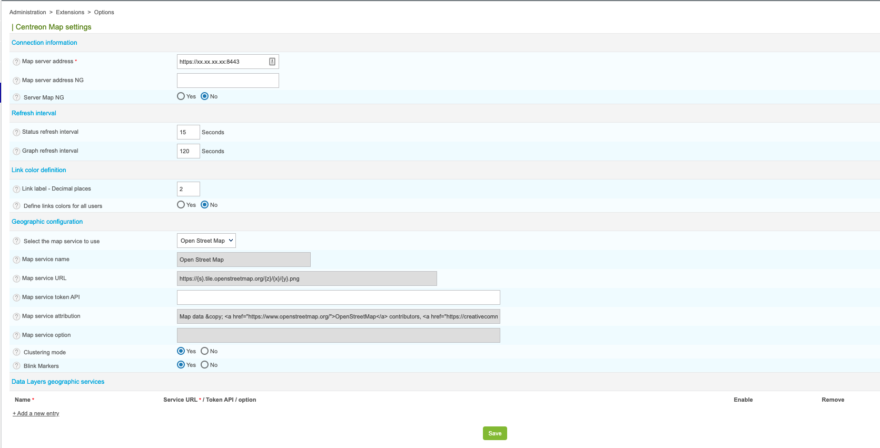Open the map service selection dropdown
This screenshot has height=448, width=880.
(206, 241)
